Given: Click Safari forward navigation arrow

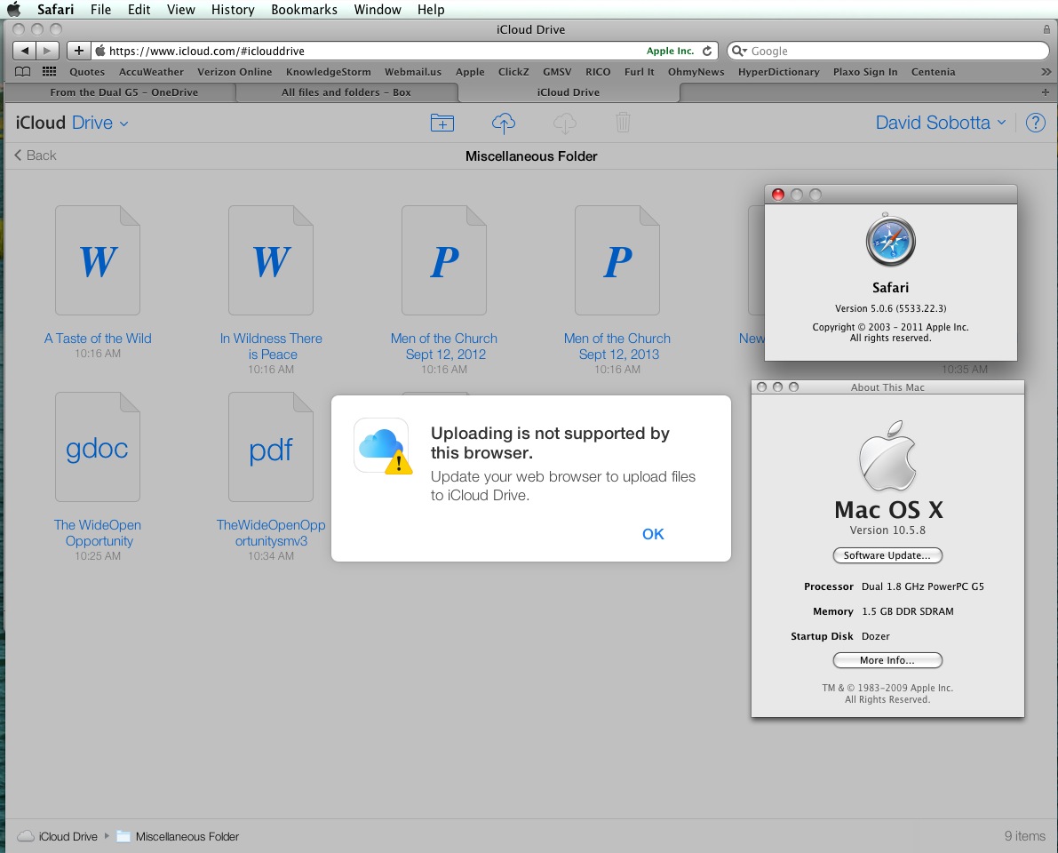Looking at the screenshot, I should pyautogui.click(x=47, y=51).
